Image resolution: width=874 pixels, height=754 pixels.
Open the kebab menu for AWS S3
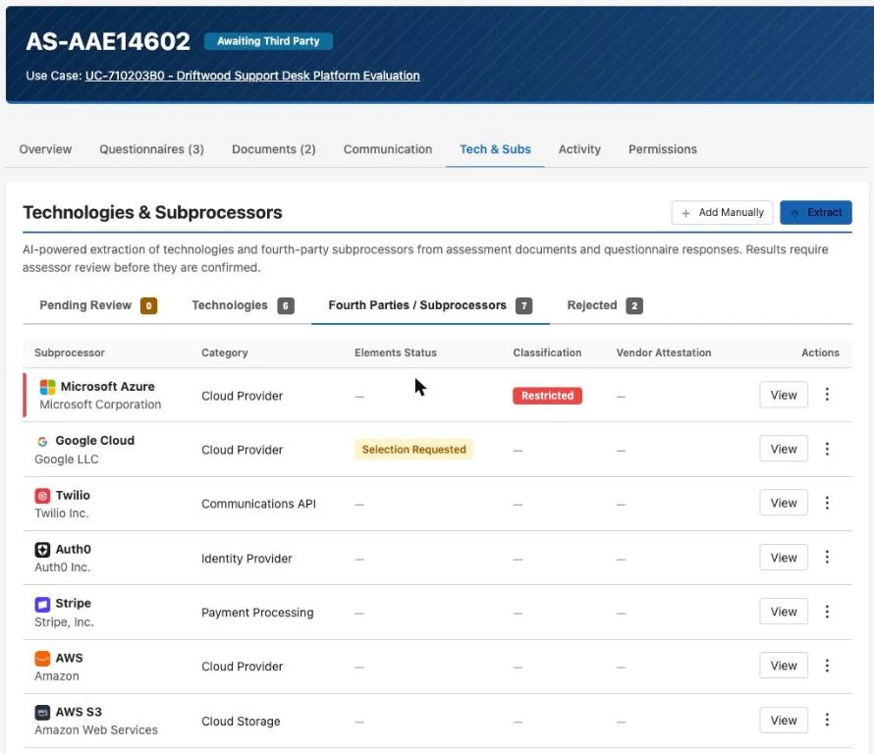(x=827, y=720)
